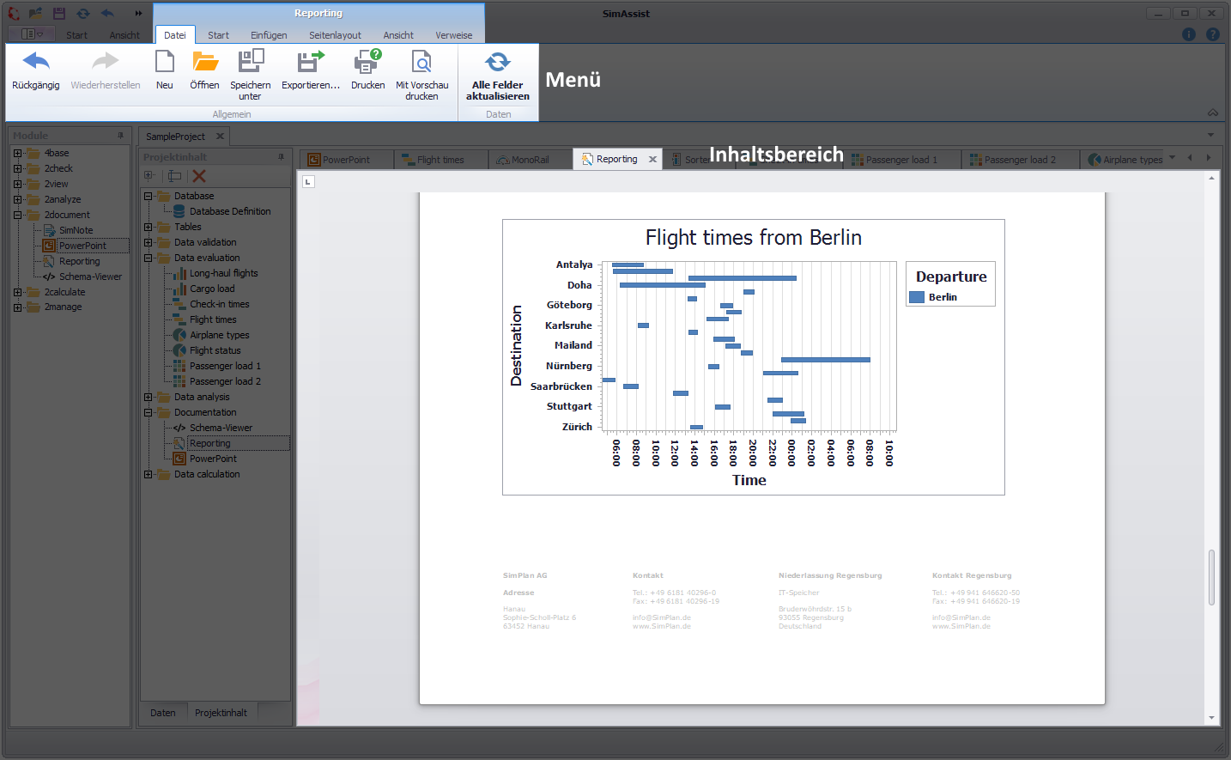Click the vertical scrollbar thumb of document

coord(1211,577)
